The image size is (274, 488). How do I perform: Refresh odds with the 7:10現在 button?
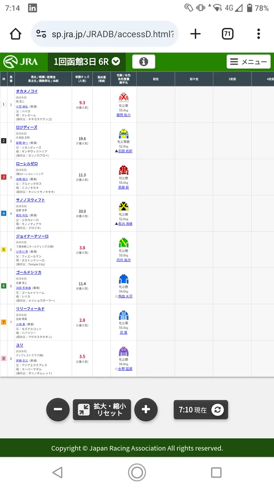(201, 410)
